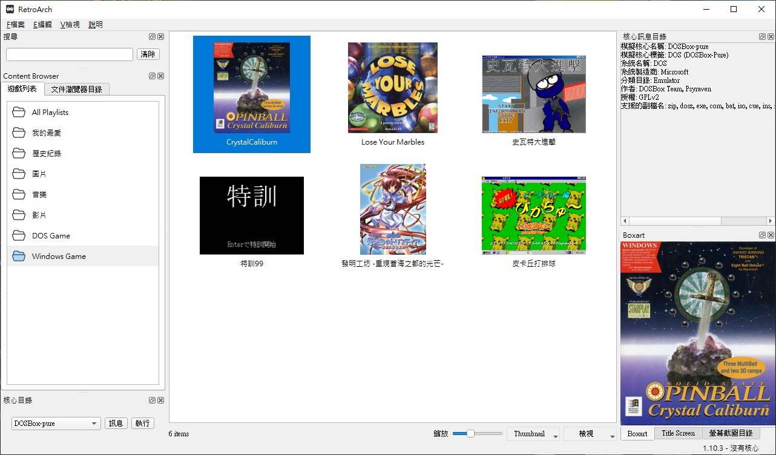Click the core info horizontal scrollbar
This screenshot has height=455, width=776.
[697, 221]
